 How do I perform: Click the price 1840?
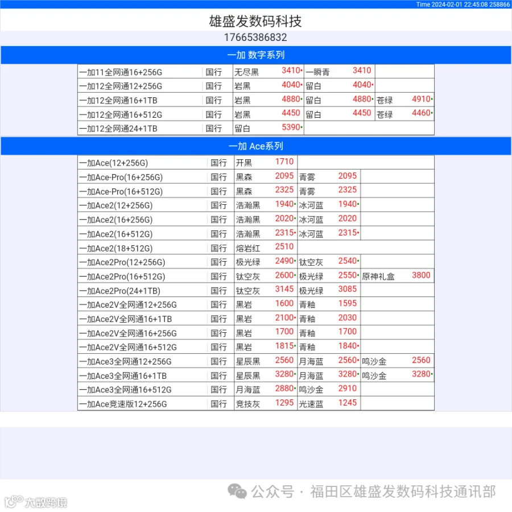(x=348, y=346)
